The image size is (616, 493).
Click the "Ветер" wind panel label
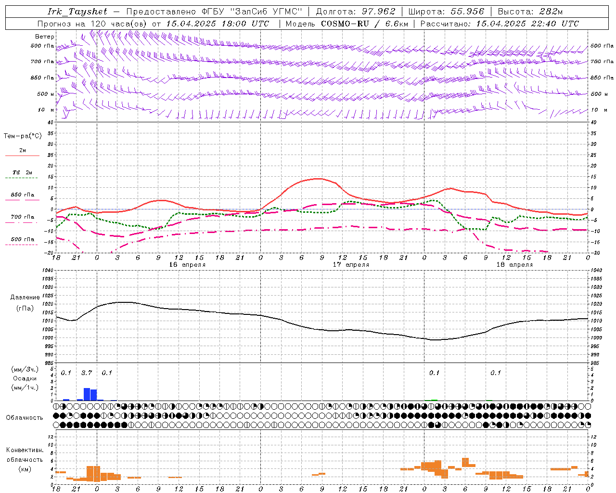45,37
